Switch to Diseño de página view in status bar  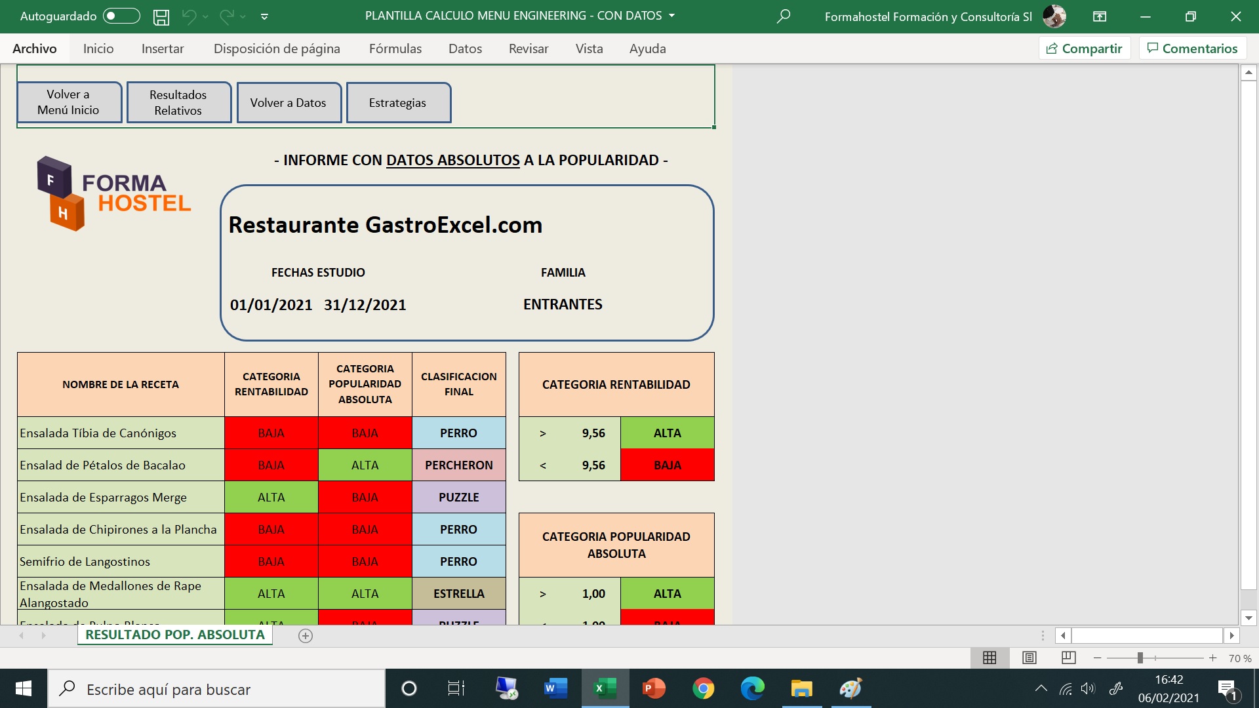tap(1029, 658)
